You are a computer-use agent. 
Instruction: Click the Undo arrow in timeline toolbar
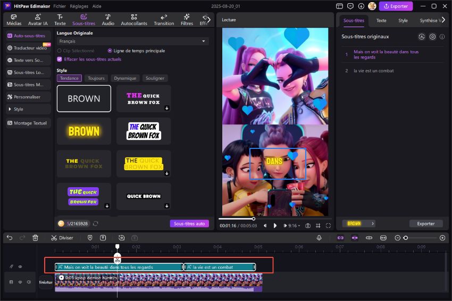tap(9, 238)
